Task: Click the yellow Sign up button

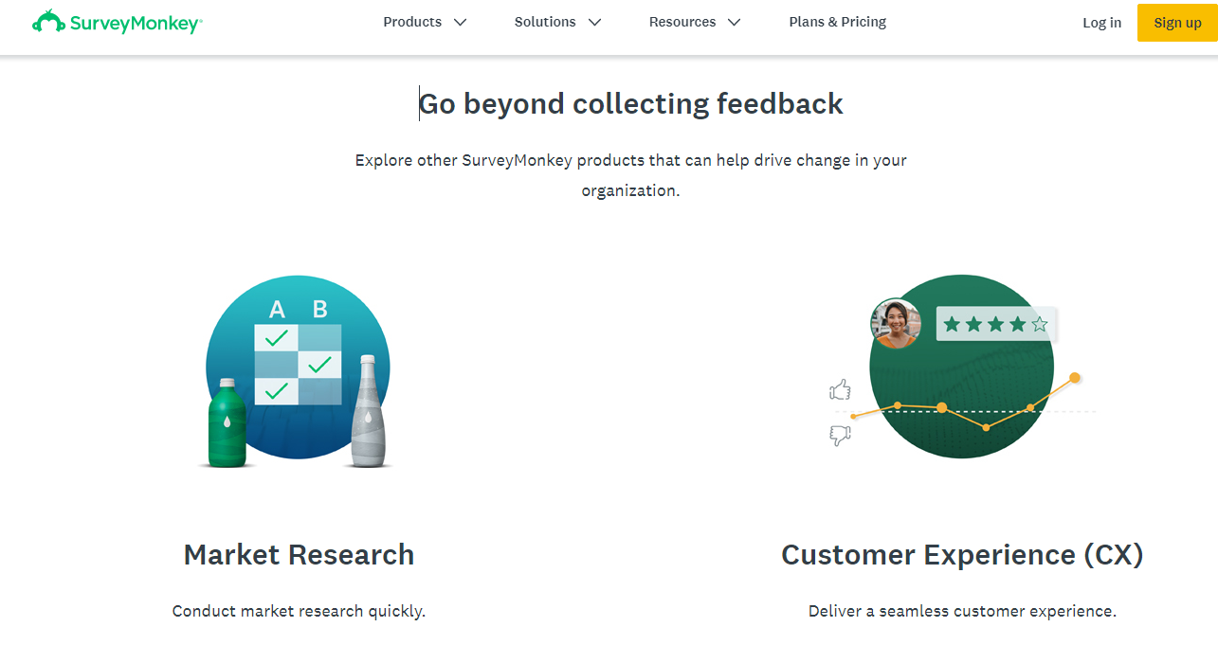Action: [x=1177, y=23]
